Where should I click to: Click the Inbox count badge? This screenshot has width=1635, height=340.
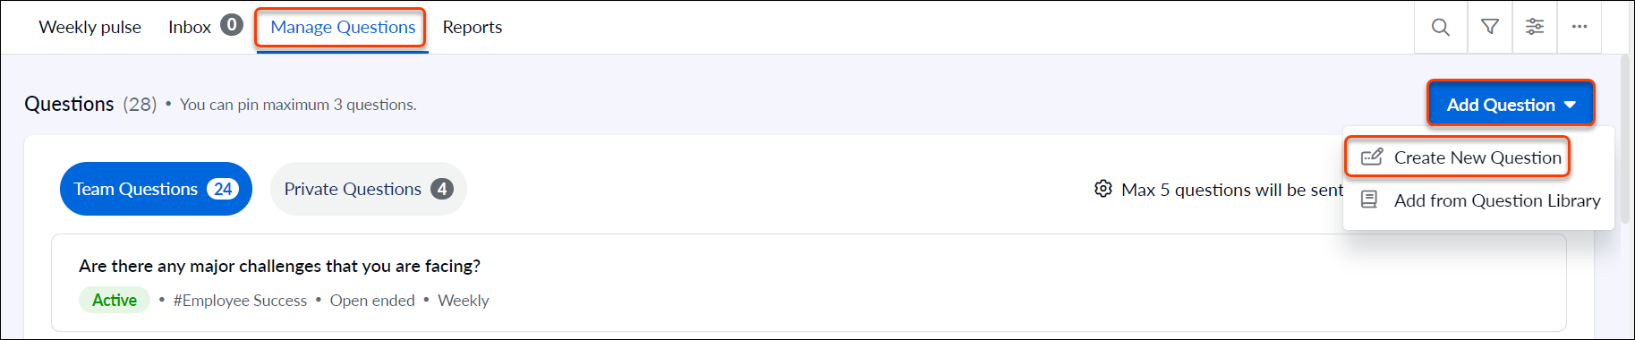(x=232, y=25)
